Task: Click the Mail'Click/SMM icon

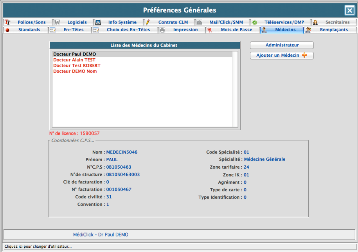Action: click(x=199, y=22)
